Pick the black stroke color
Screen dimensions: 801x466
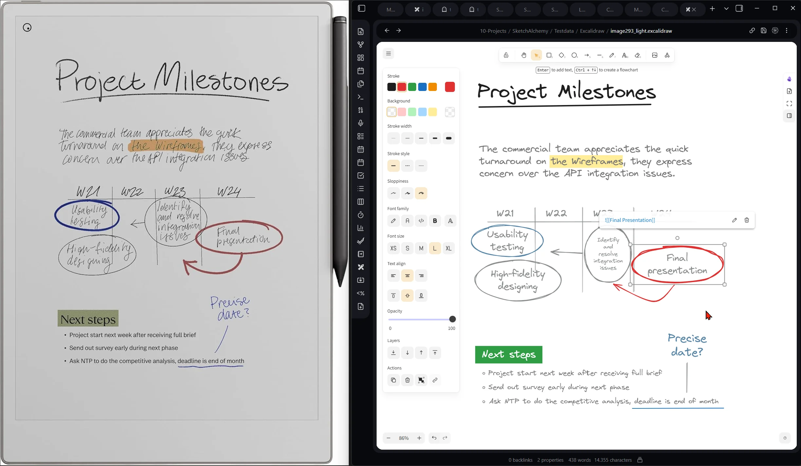(392, 87)
